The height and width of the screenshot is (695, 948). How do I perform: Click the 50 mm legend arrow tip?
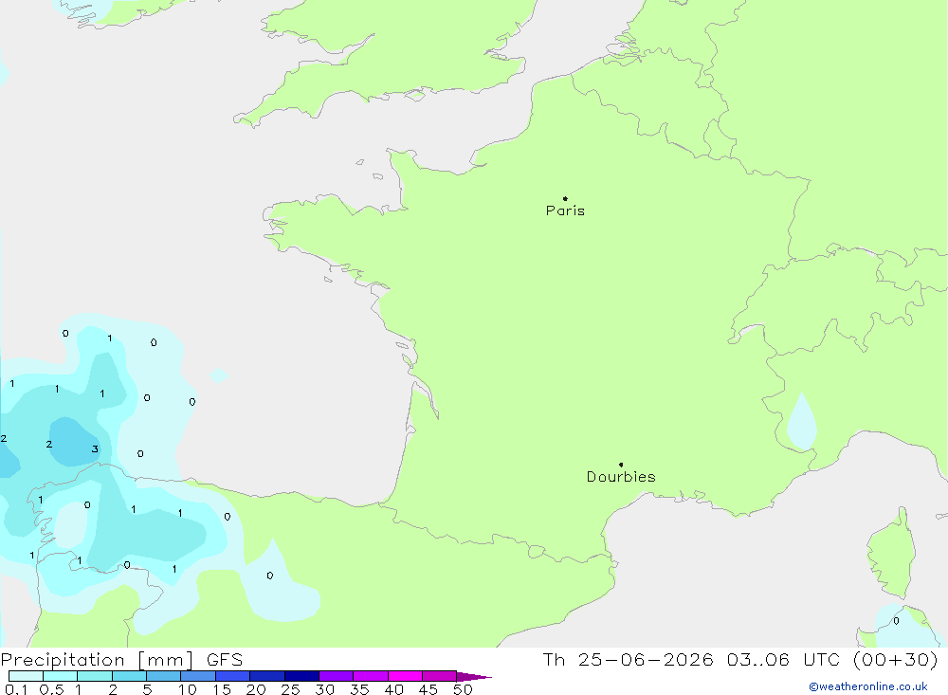pos(475,676)
